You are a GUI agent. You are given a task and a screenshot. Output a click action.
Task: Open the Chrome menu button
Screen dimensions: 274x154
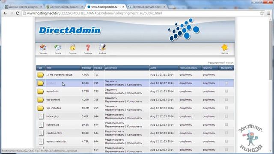pyautogui.click(x=269, y=13)
